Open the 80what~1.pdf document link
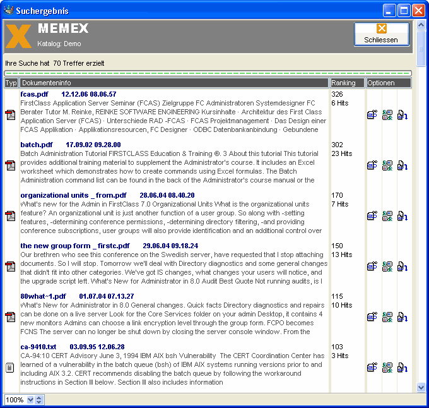 click(44, 296)
